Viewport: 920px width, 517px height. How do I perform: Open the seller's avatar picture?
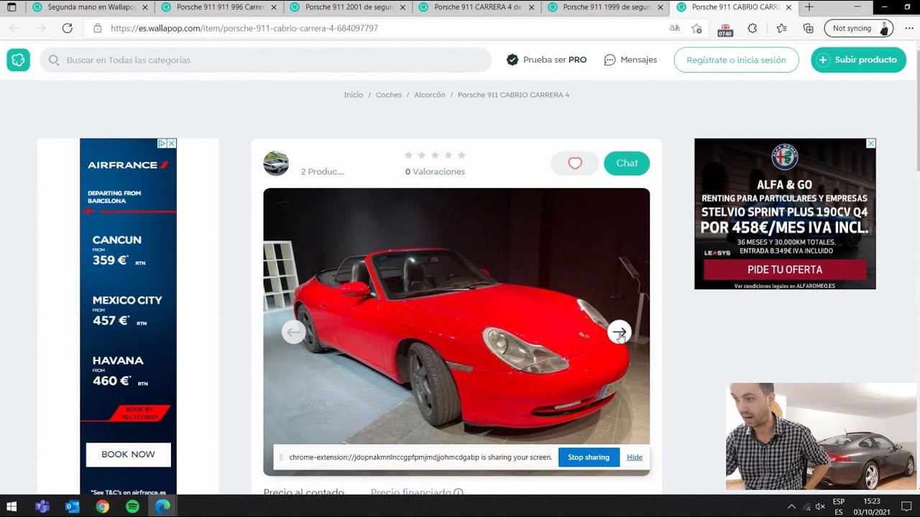click(276, 164)
